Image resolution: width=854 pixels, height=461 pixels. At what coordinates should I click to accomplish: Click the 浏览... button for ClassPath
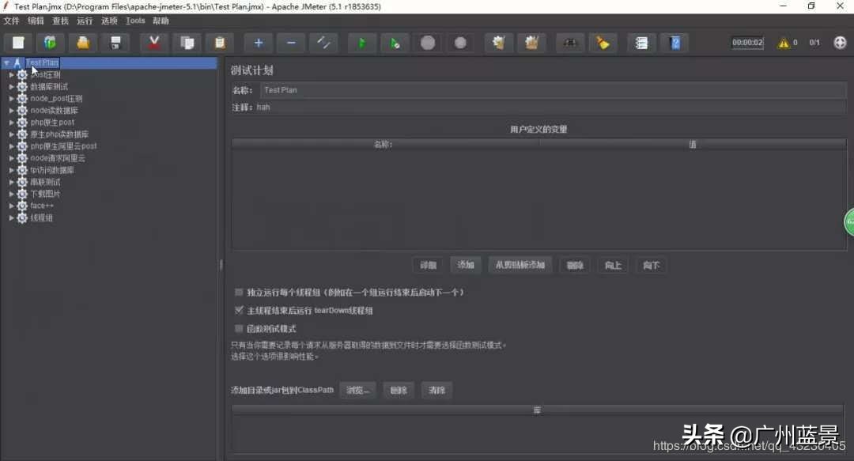coord(357,390)
